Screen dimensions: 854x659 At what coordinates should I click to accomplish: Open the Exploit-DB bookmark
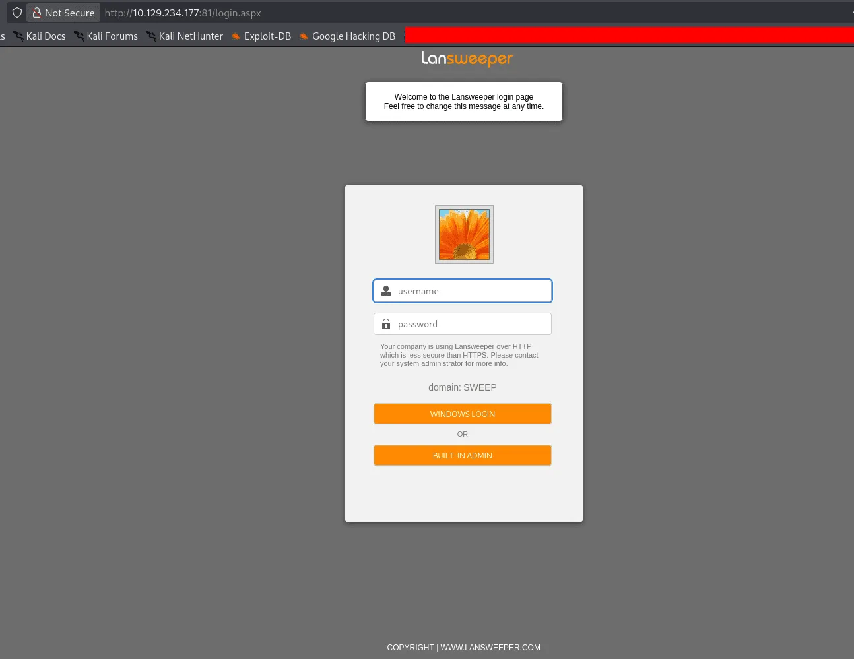[261, 36]
